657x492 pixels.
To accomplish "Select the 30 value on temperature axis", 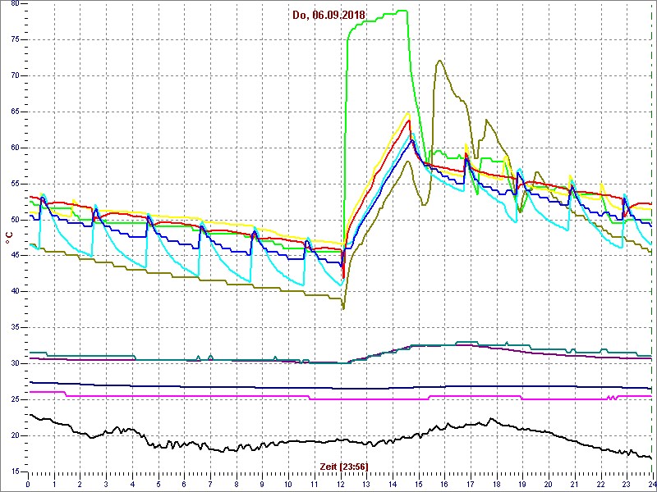I will (14, 363).
